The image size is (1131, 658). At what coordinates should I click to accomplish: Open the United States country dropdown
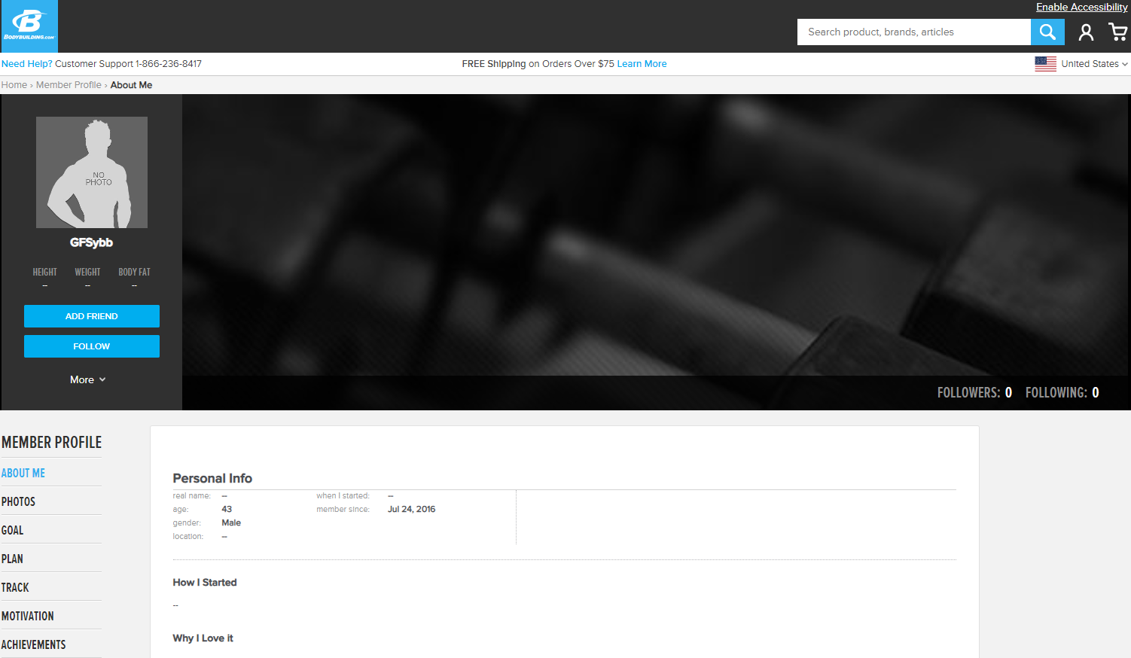coord(1094,64)
